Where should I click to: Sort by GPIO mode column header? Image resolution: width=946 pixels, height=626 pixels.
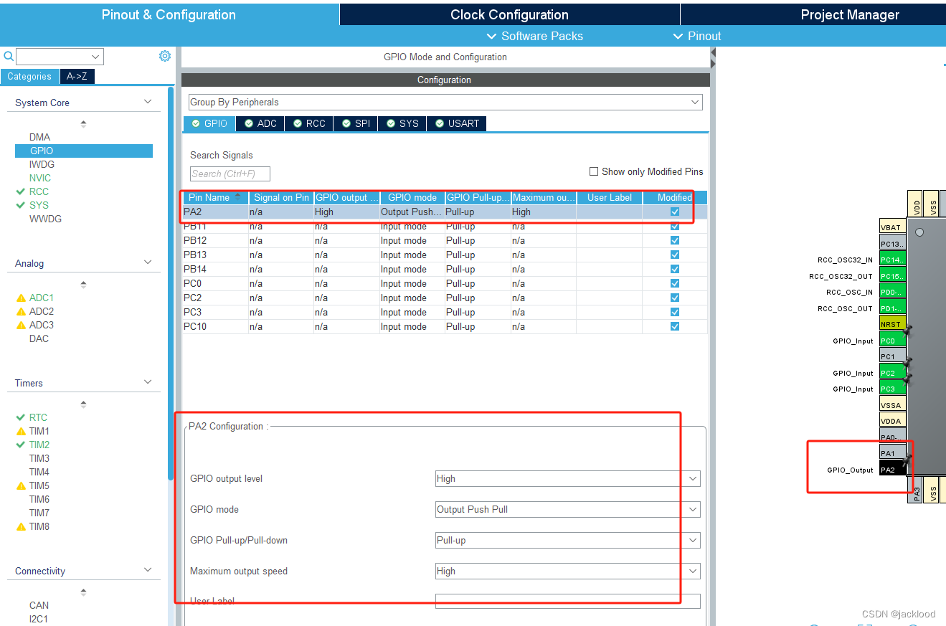pos(412,197)
